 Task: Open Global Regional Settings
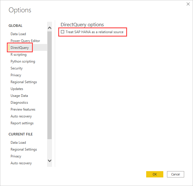(x=24, y=82)
